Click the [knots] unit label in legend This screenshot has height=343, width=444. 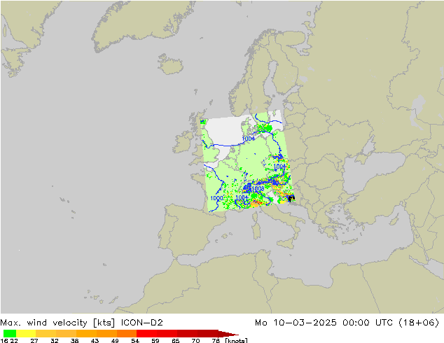click(x=235, y=340)
